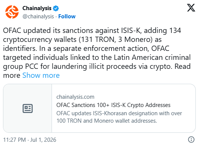Open the X logo in corner
Viewport: 201px width, 147px height.
pyautogui.click(x=191, y=8)
